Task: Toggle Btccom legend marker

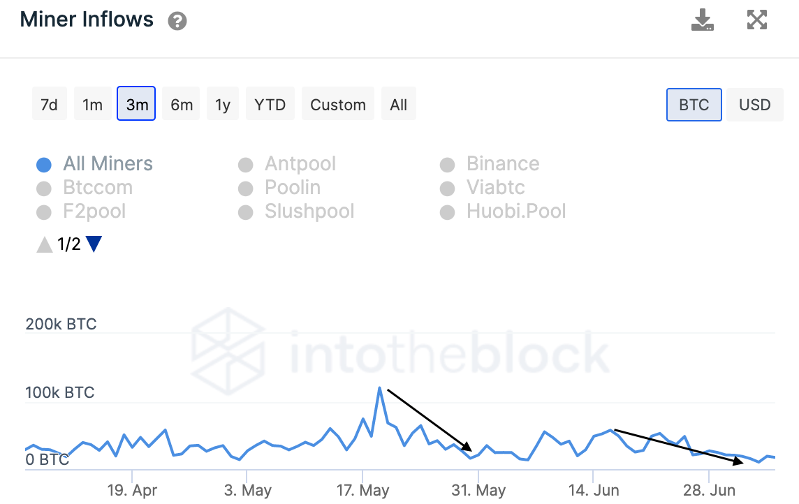Action: pos(44,188)
